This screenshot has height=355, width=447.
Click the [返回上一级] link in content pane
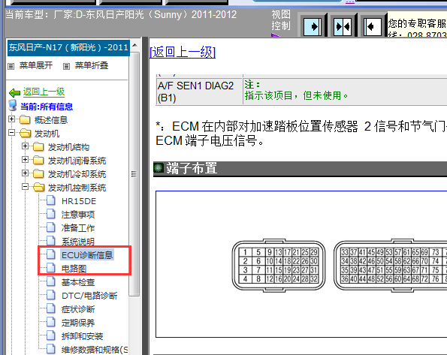(183, 52)
